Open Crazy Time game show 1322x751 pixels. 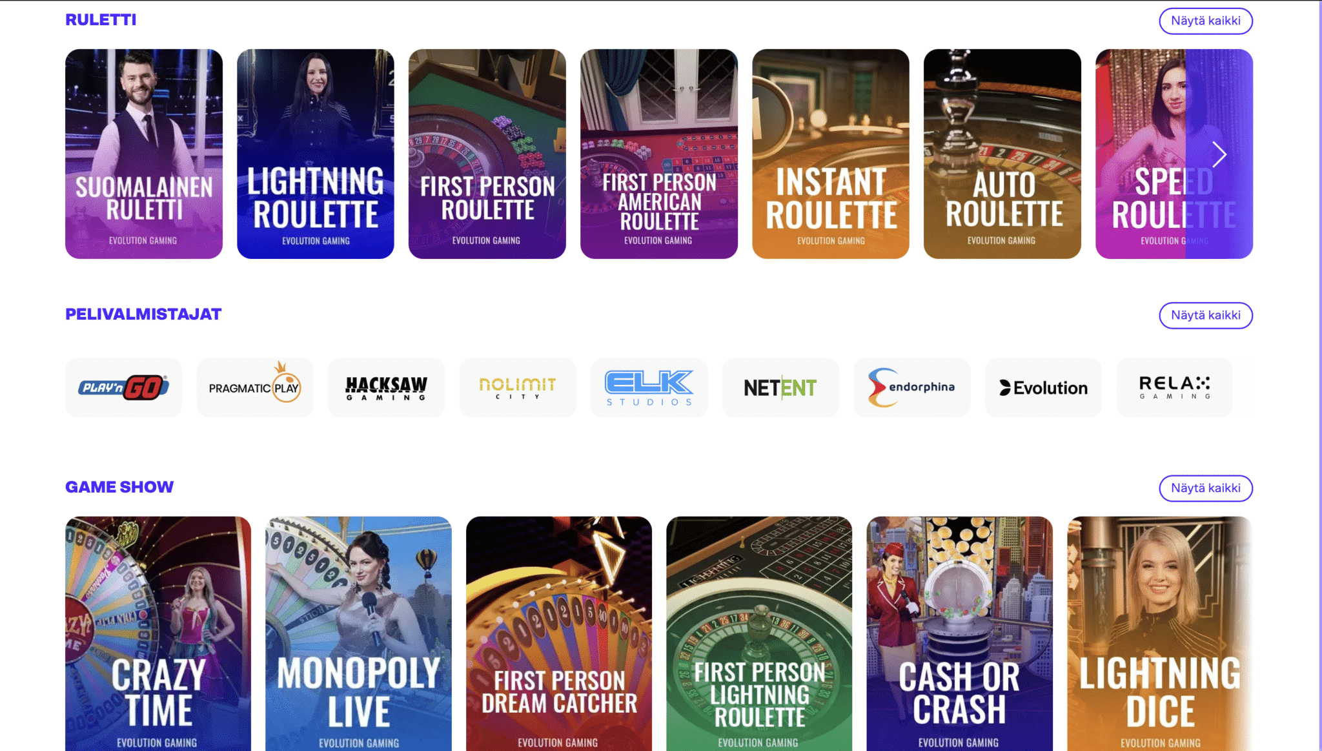[x=158, y=633]
